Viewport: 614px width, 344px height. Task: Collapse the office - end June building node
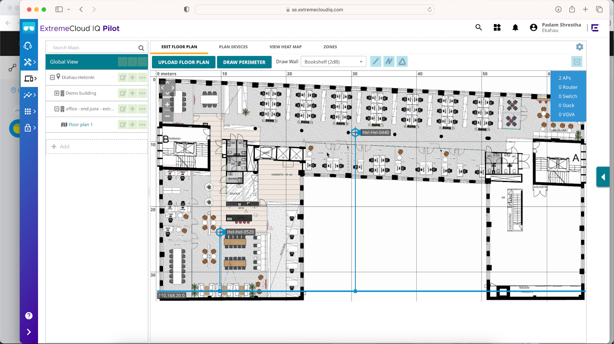(x=57, y=109)
